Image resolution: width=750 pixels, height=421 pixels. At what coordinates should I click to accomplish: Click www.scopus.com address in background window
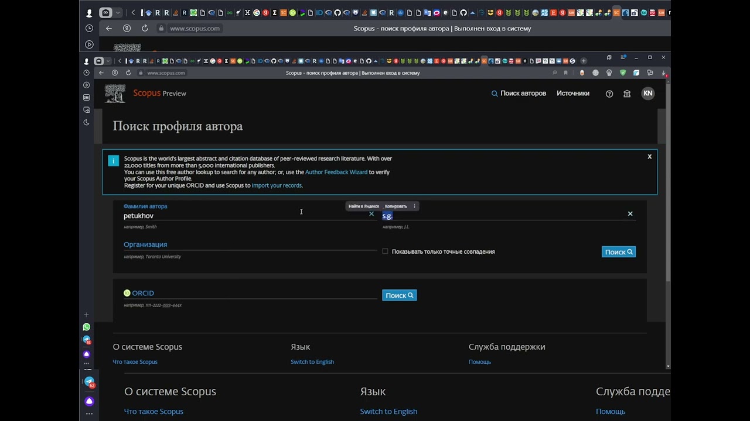coord(195,28)
